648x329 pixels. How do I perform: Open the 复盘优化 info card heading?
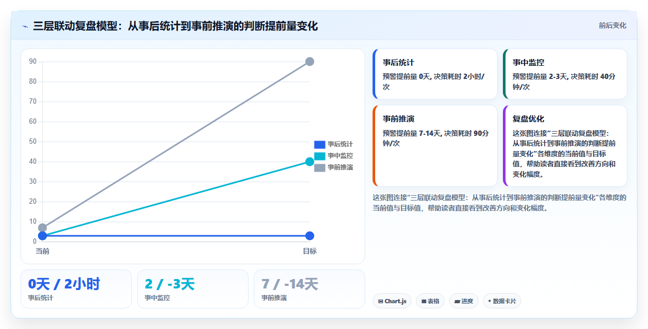coord(528,119)
